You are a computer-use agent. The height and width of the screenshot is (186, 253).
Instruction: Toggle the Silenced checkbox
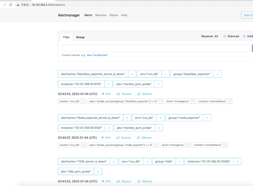(x=225, y=36)
